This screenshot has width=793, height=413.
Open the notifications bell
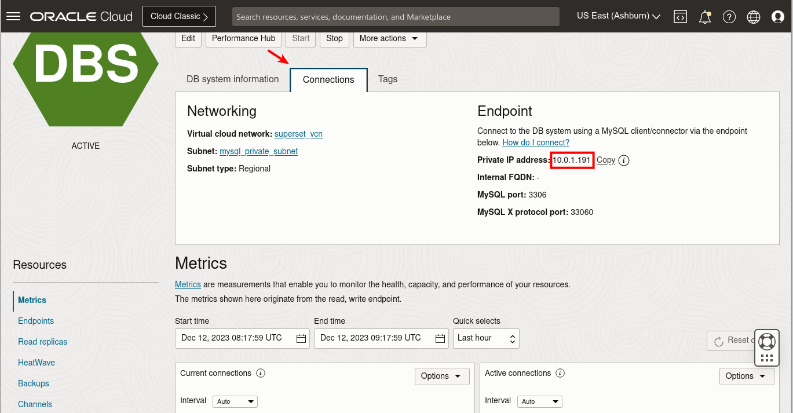point(704,16)
